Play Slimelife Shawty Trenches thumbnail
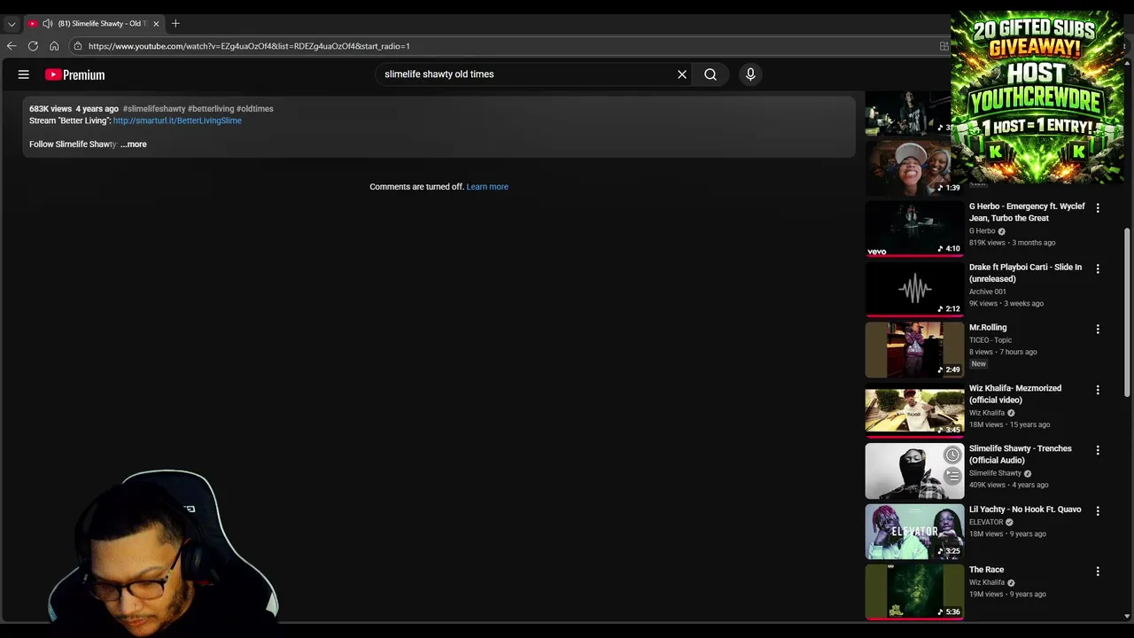 (x=914, y=471)
